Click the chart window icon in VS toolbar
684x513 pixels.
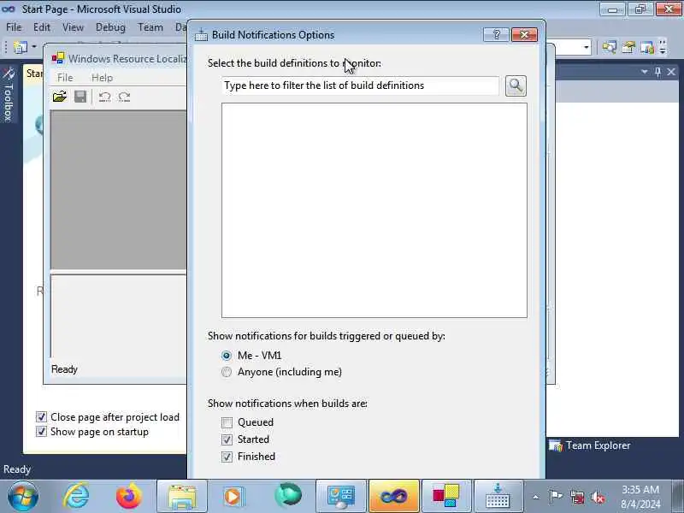(647, 47)
